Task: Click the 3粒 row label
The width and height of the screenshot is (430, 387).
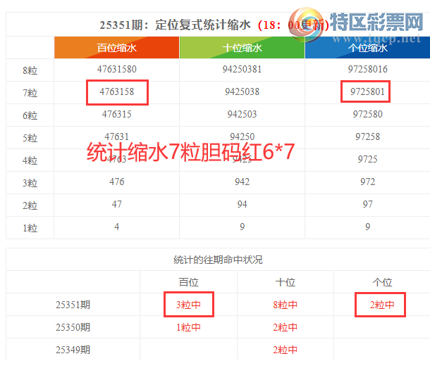Action: tap(30, 183)
